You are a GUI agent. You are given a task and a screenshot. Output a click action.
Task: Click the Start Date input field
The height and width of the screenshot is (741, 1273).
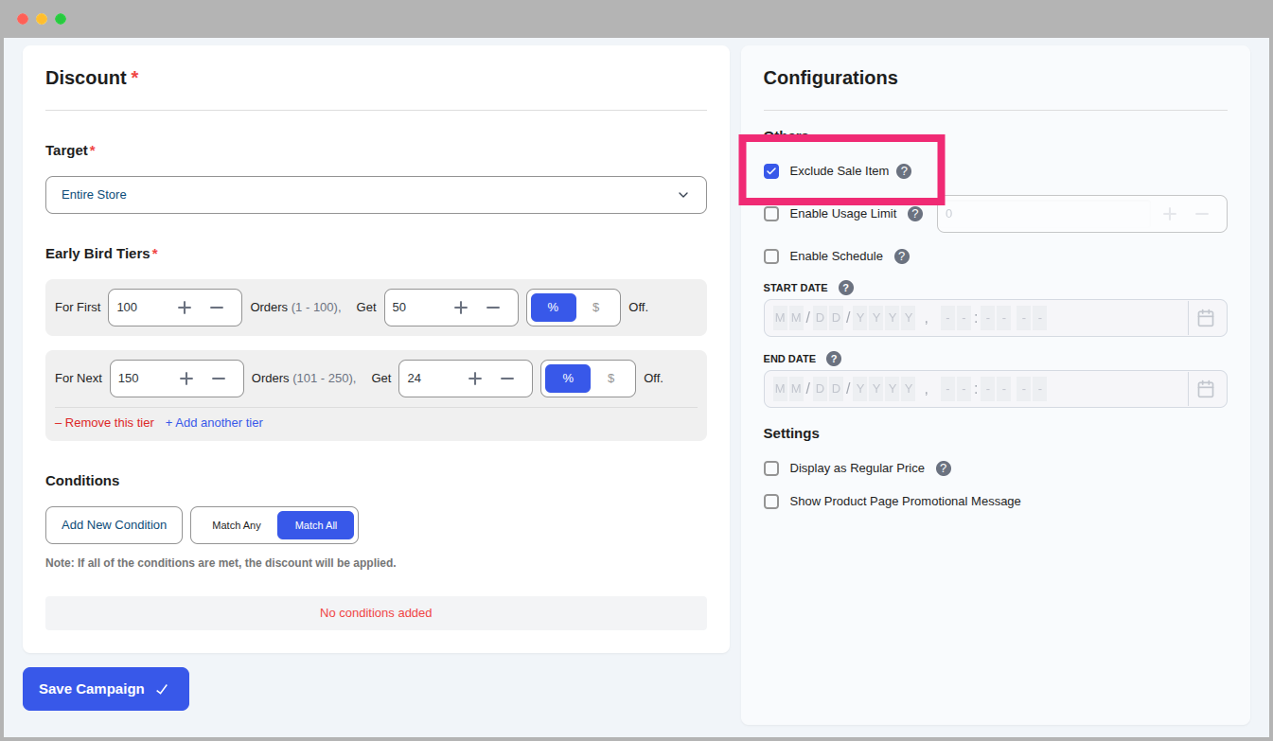tap(975, 318)
